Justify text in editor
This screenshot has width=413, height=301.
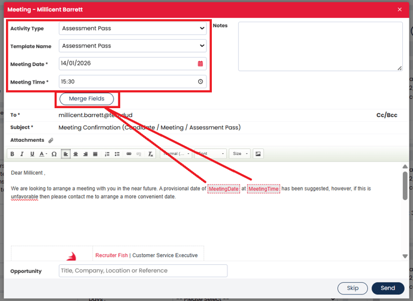(x=95, y=154)
